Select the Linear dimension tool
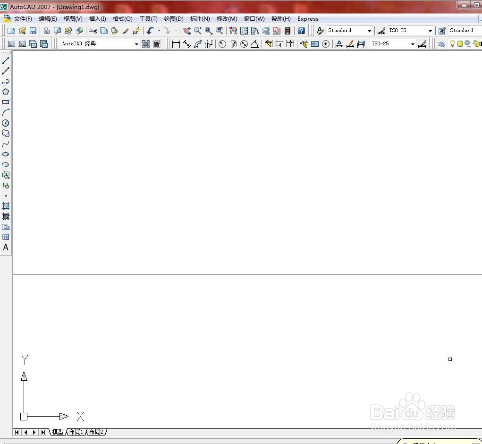Screen dimensions: 482x444 pyautogui.click(x=176, y=44)
